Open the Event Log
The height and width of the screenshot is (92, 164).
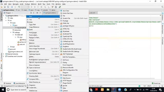(x=156, y=83)
